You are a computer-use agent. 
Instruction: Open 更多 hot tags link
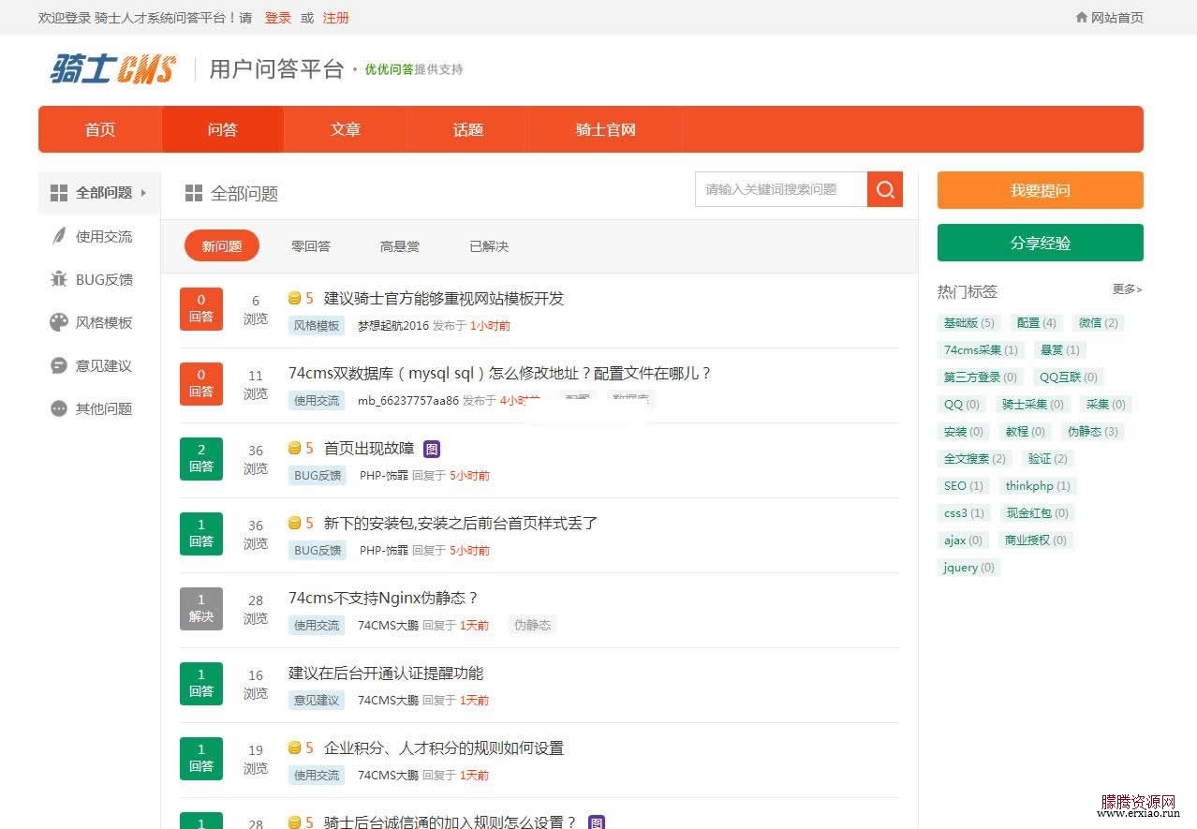pos(1127,289)
